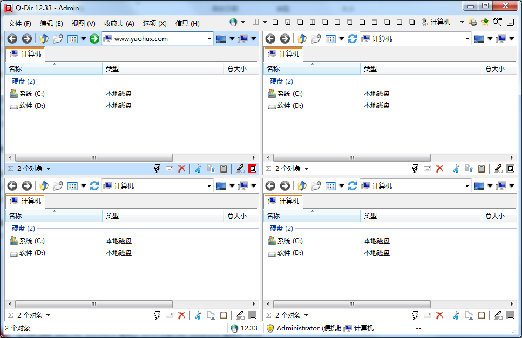Click the star favorites icon in main toolbar
Image resolution: width=522 pixels, height=338 pixels.
[x=485, y=23]
